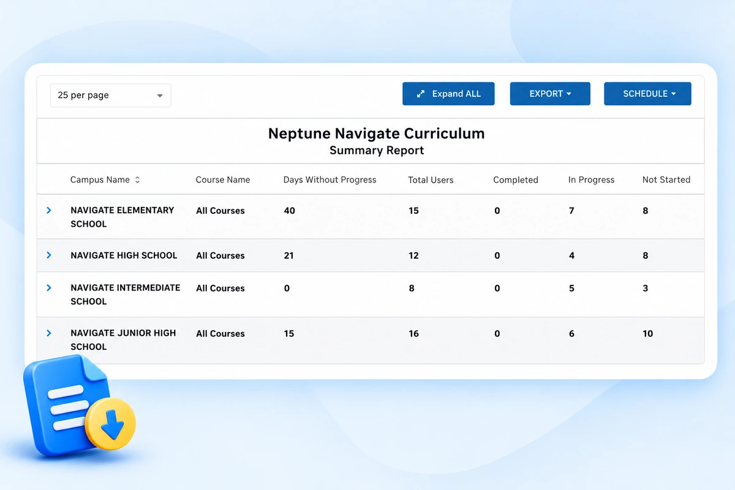
Task: Click All Courses in Junior High School row
Action: (220, 334)
